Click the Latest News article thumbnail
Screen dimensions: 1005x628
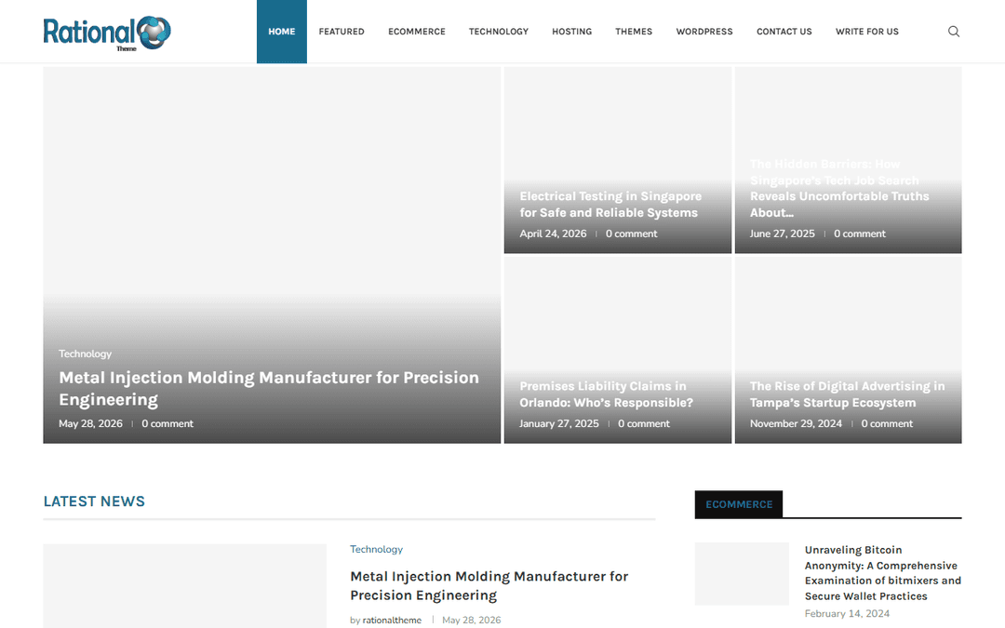tap(184, 586)
